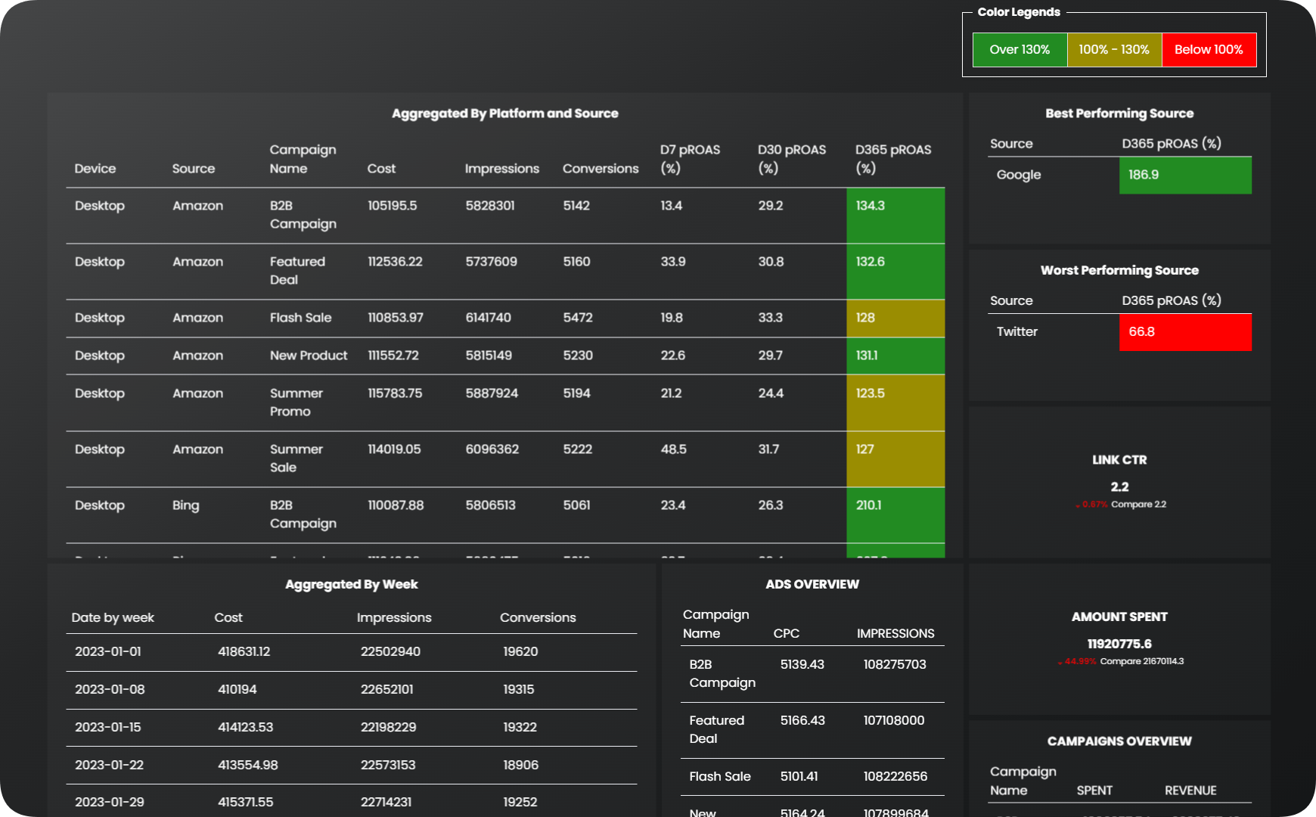Click weekly conversions value 18906
Screen dimensions: 1316x817
click(x=521, y=765)
